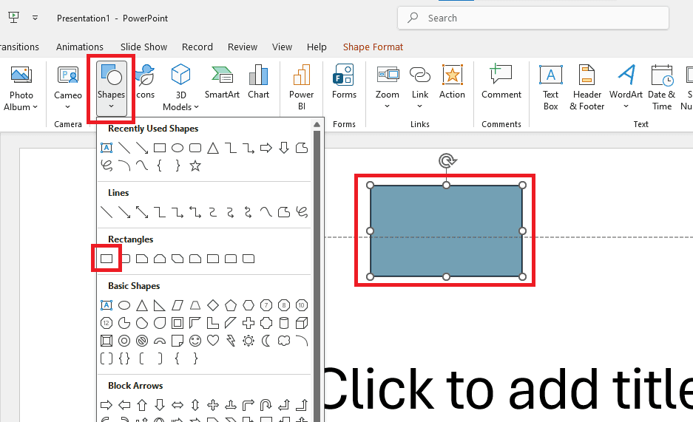Choose the Moon shape

click(266, 341)
